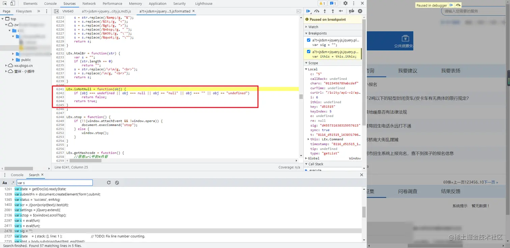Click the page search box 请输入您需要的服务
This screenshot has height=248, width=510.
point(473,11)
